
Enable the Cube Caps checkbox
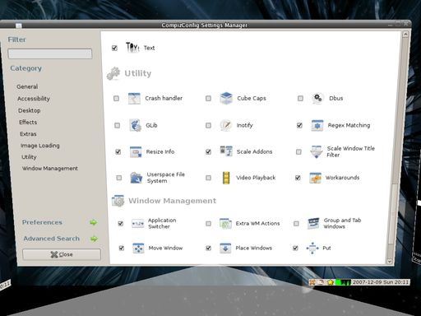[208, 98]
